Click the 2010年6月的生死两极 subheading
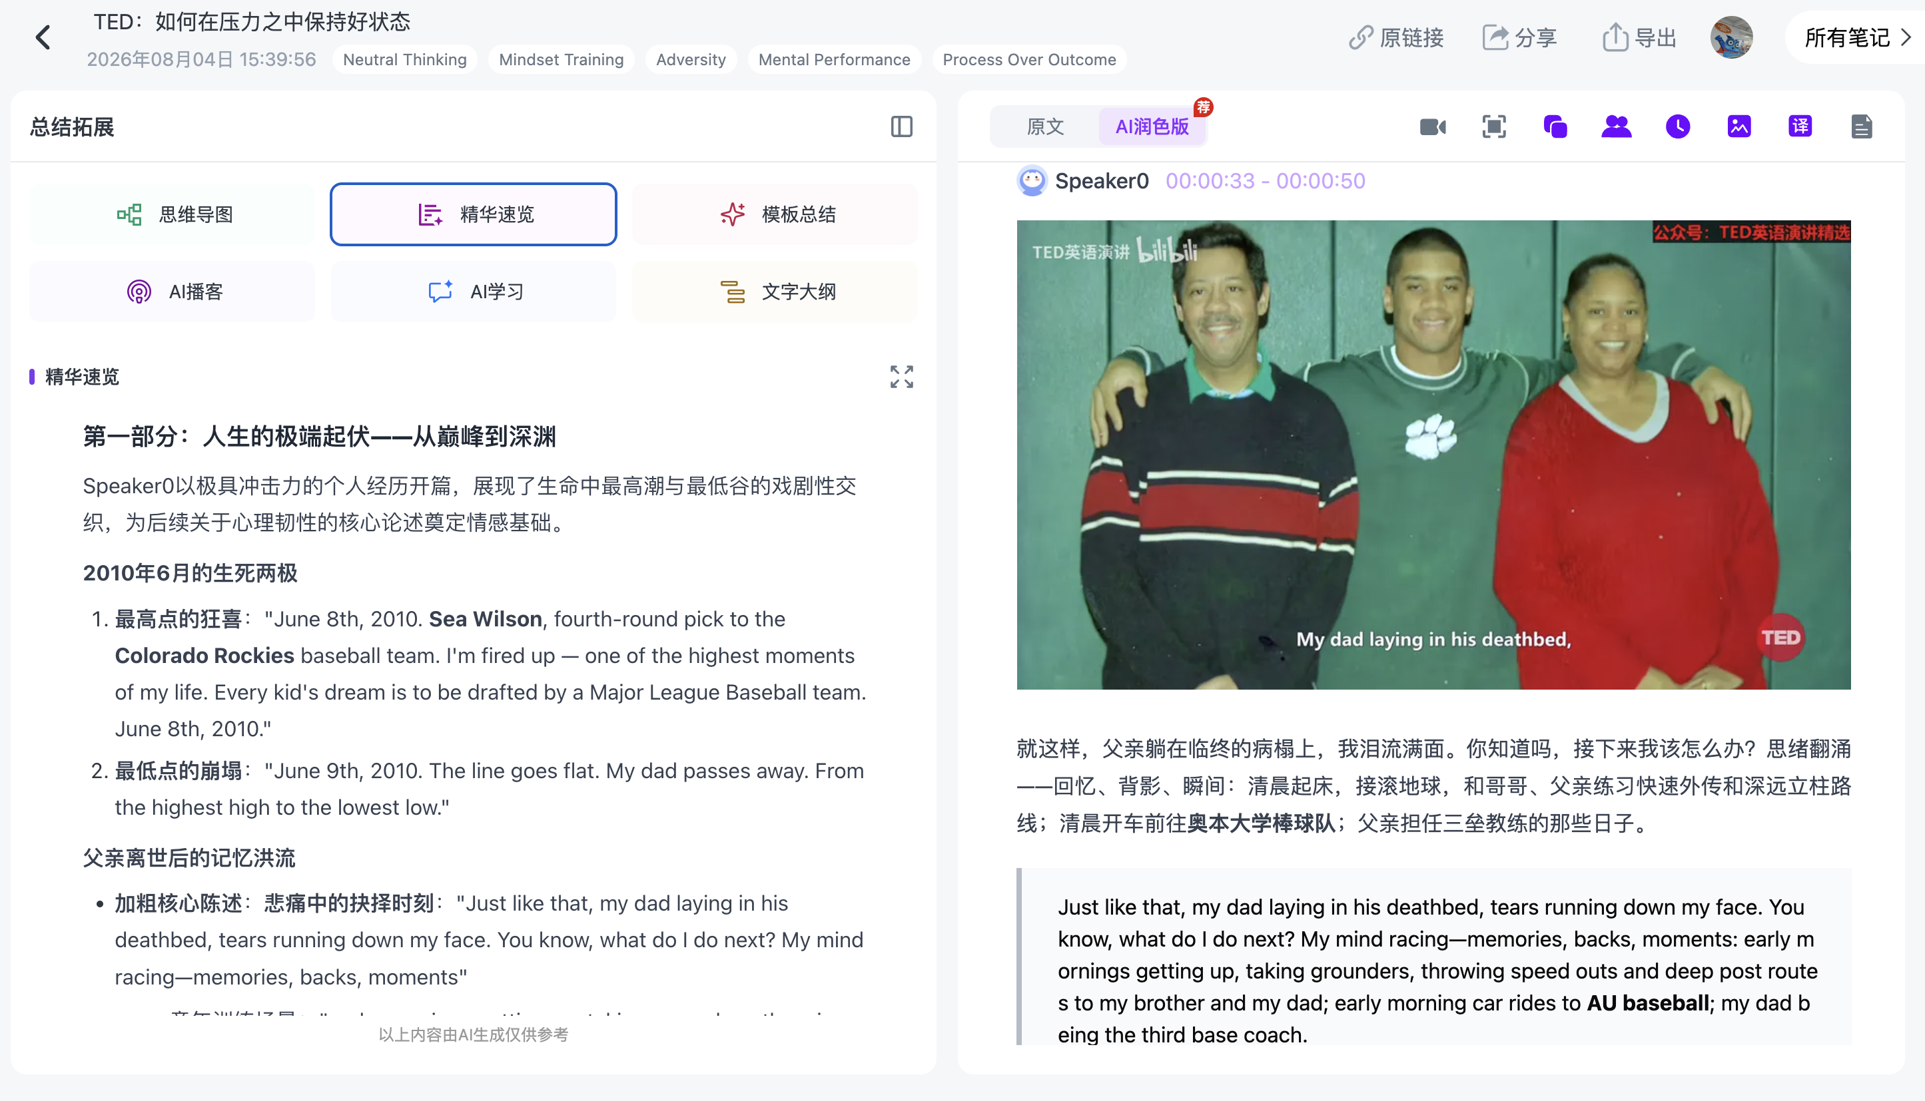Viewport: 1925px width, 1101px height. [190, 572]
